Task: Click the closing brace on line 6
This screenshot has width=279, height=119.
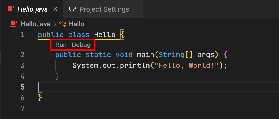Action: pos(40,98)
